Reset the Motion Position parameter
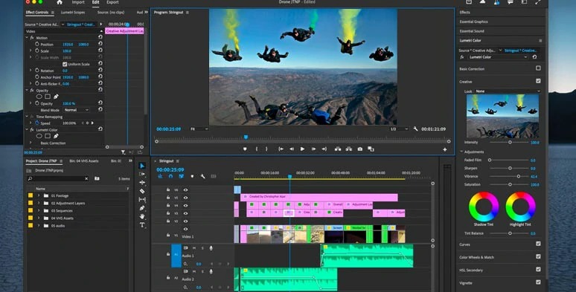Screen dimensions: 576x292 [100, 44]
